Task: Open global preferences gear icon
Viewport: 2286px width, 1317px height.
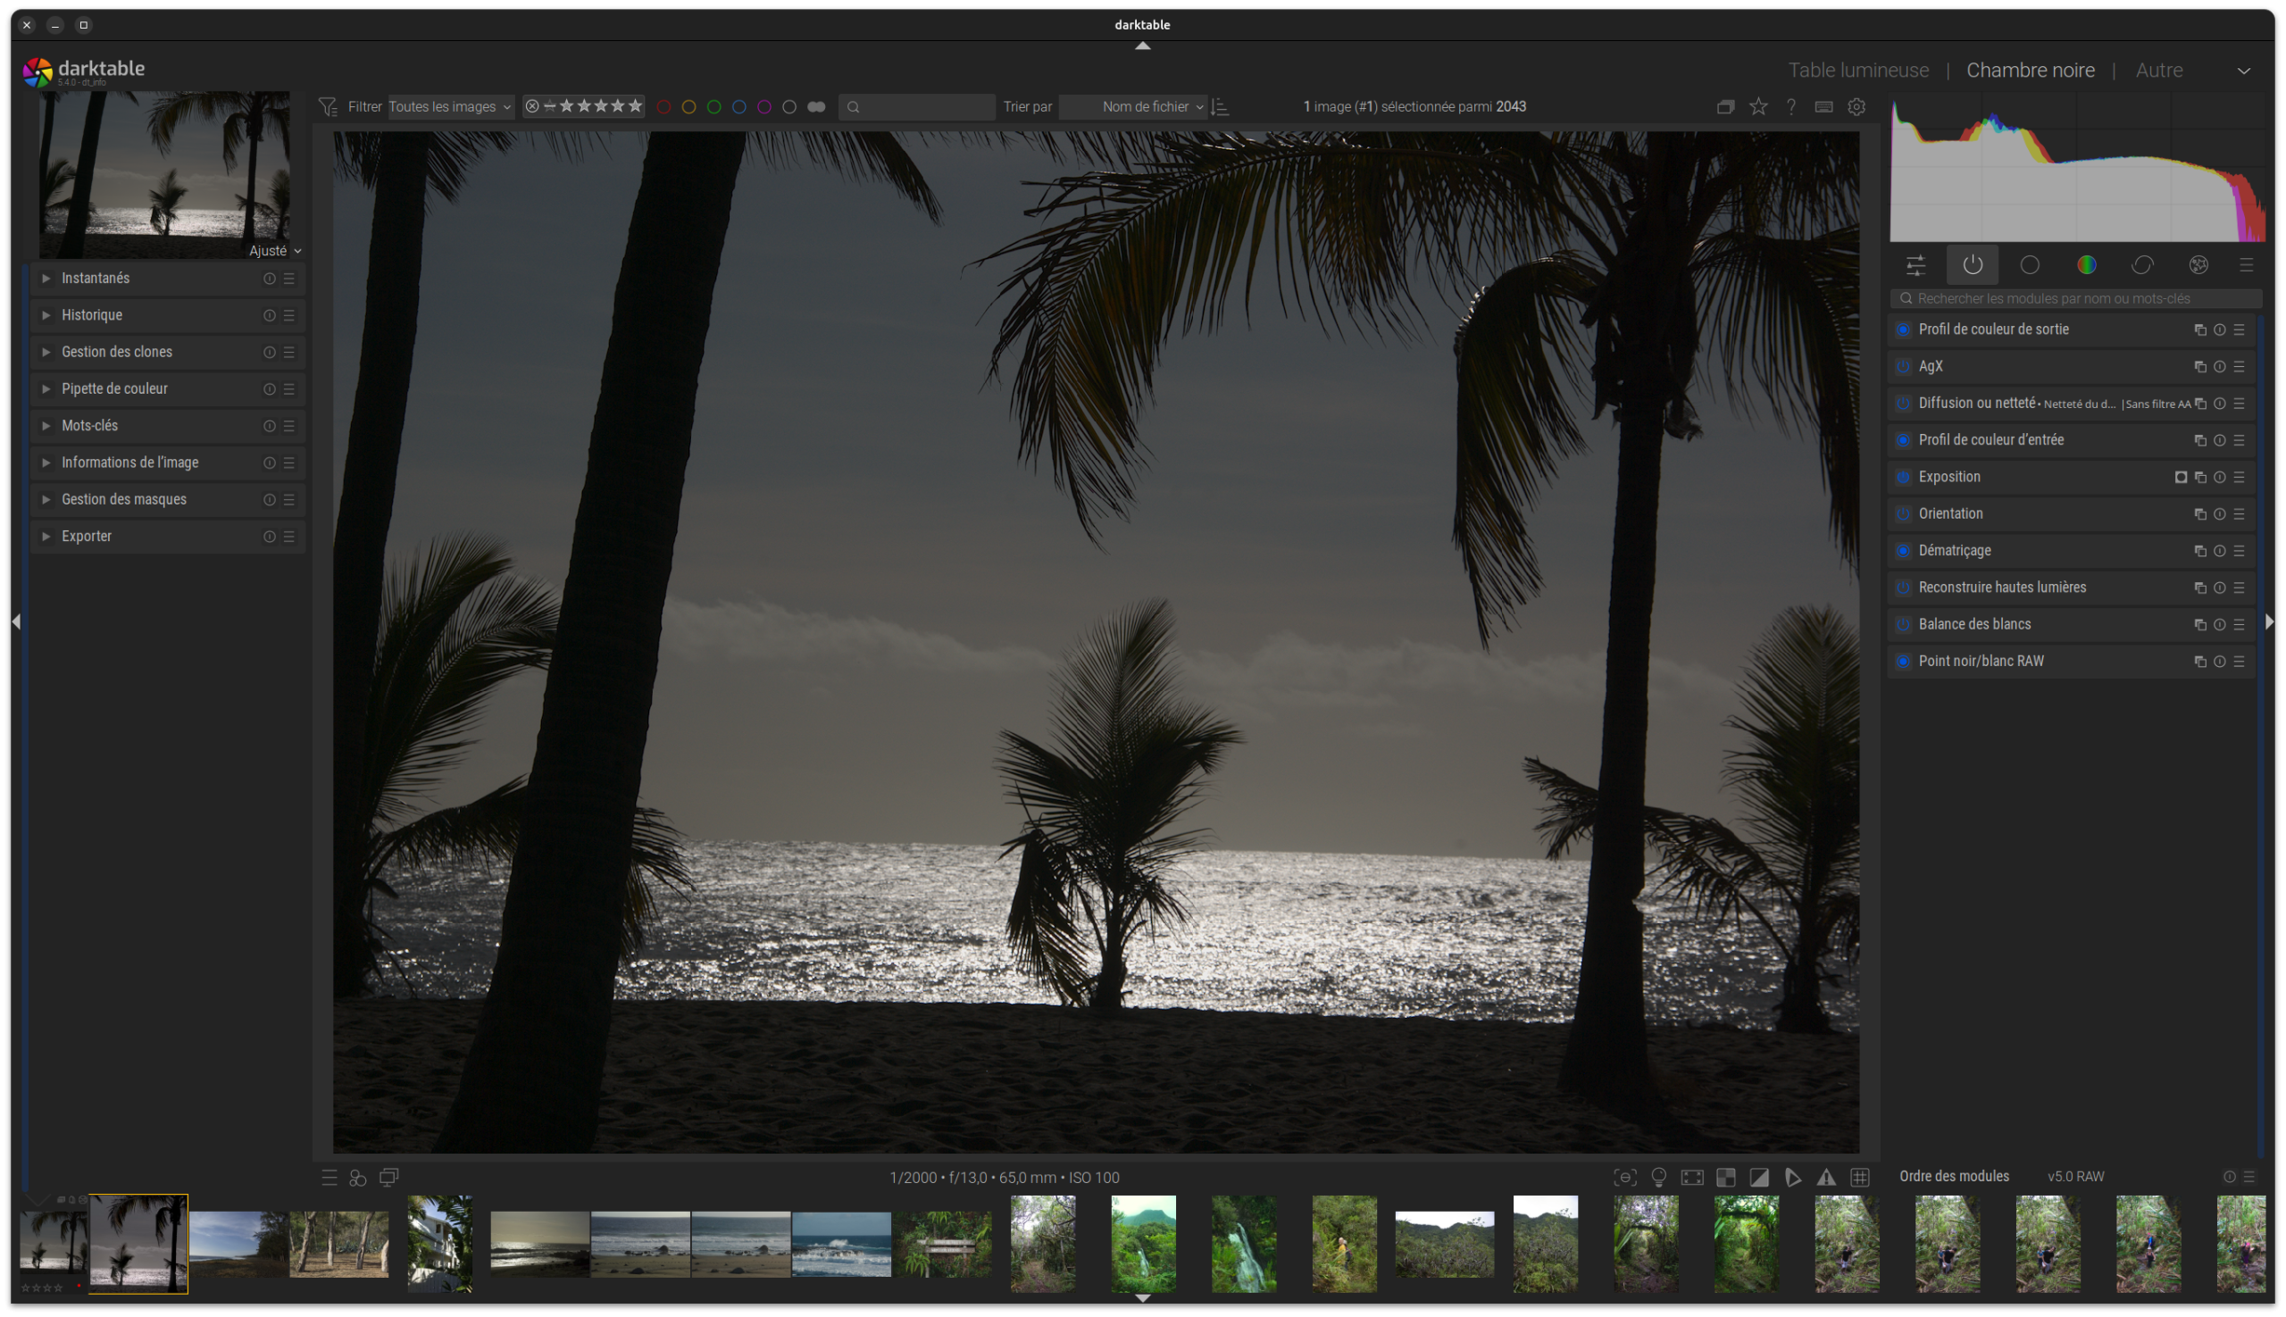Action: (x=1856, y=107)
